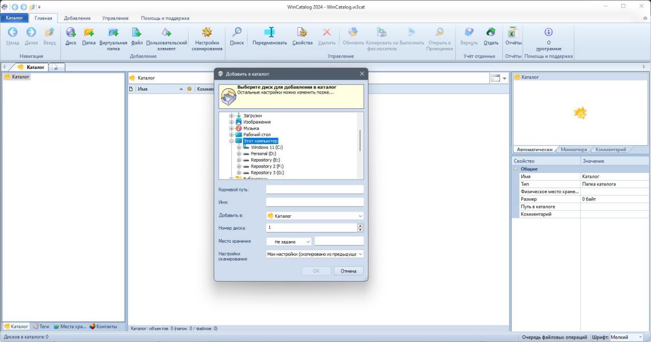Viewport: 651px width, 342px height.
Task: Click the Отдать lend-item icon
Action: click(x=491, y=32)
